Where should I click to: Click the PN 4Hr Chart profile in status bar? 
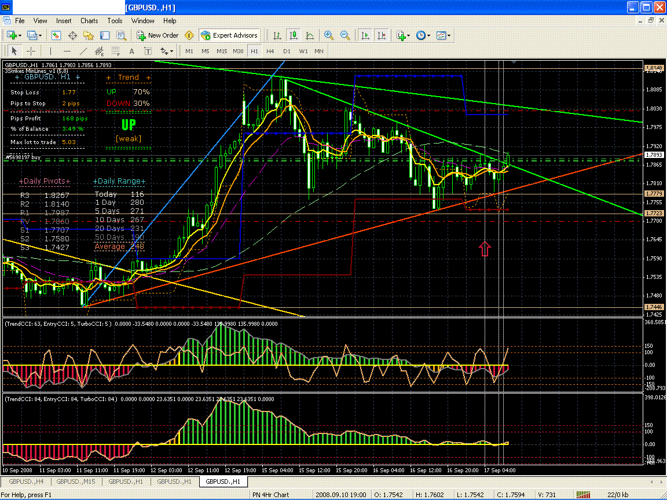click(270, 495)
